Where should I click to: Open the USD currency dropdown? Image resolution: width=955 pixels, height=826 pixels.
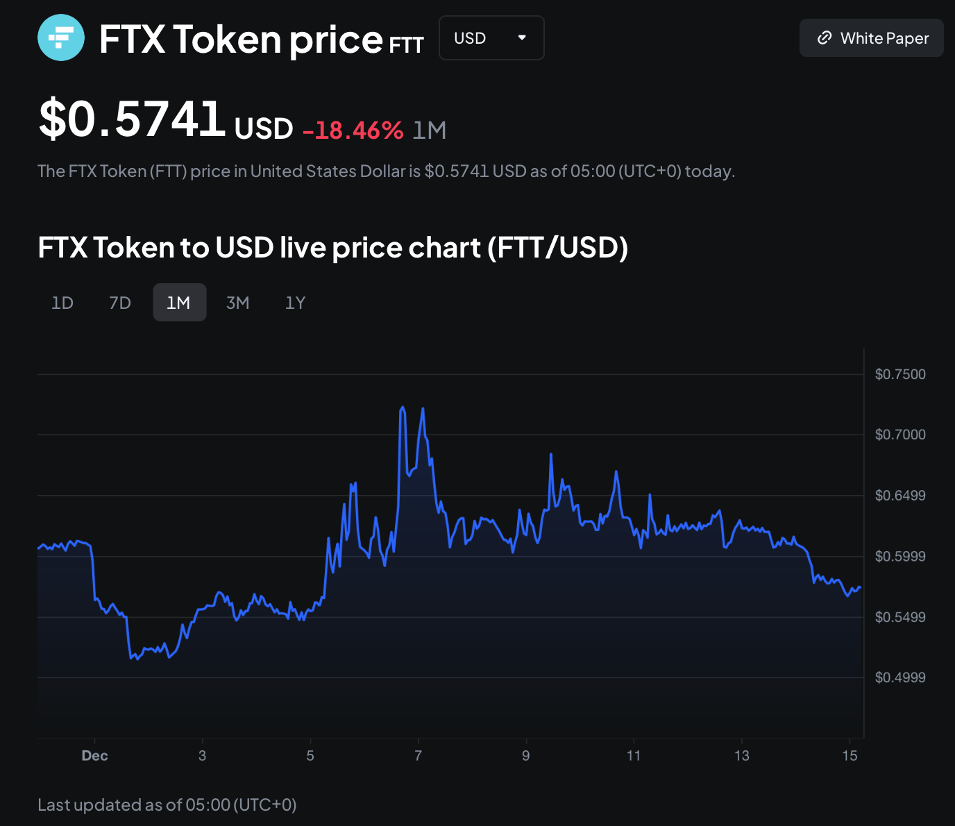491,38
